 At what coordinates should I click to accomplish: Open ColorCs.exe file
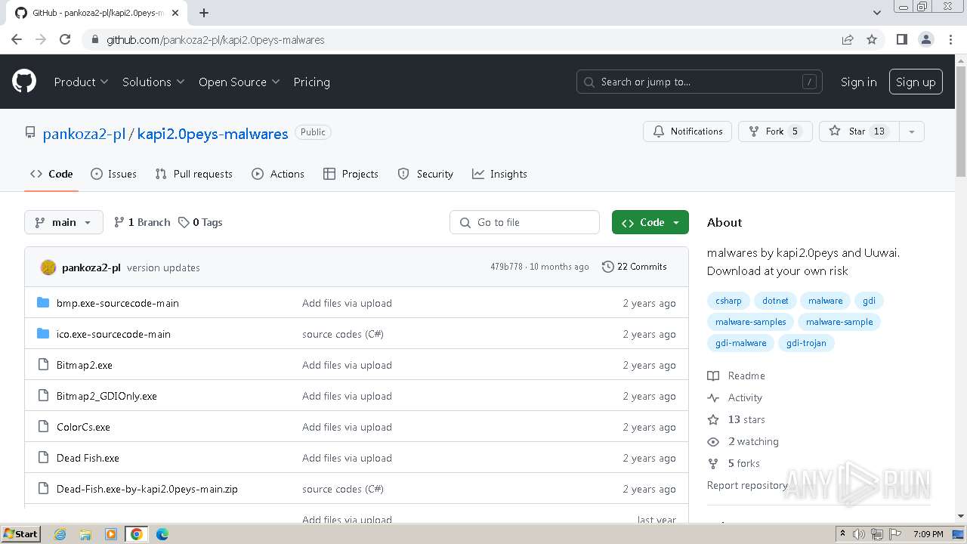pos(83,427)
